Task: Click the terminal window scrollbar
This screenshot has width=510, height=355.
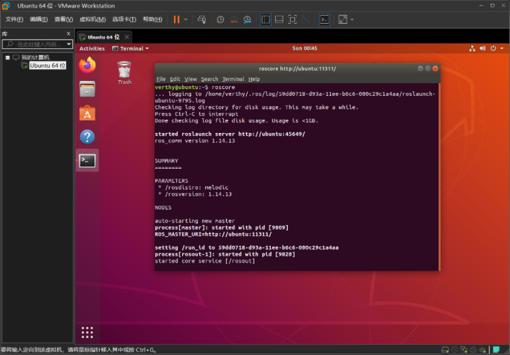Action: tap(439, 177)
